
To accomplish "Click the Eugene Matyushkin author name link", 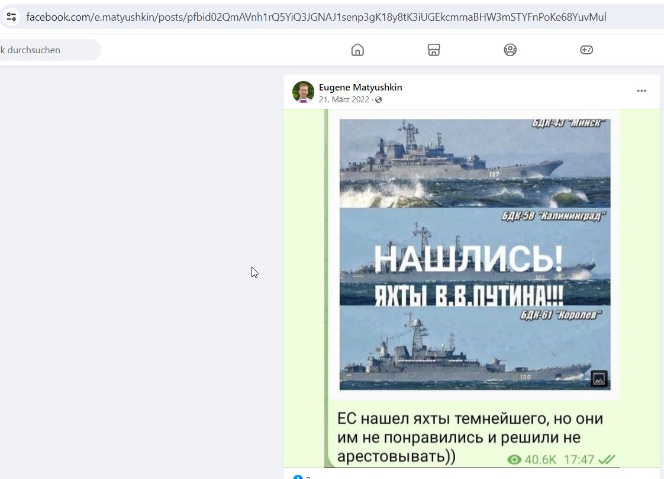I will [360, 87].
